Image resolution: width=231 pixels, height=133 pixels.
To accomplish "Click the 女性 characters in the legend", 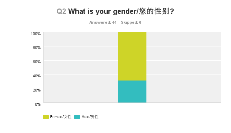I will click(x=68, y=117).
